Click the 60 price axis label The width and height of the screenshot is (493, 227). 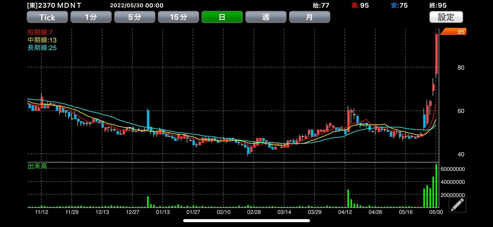(x=461, y=111)
